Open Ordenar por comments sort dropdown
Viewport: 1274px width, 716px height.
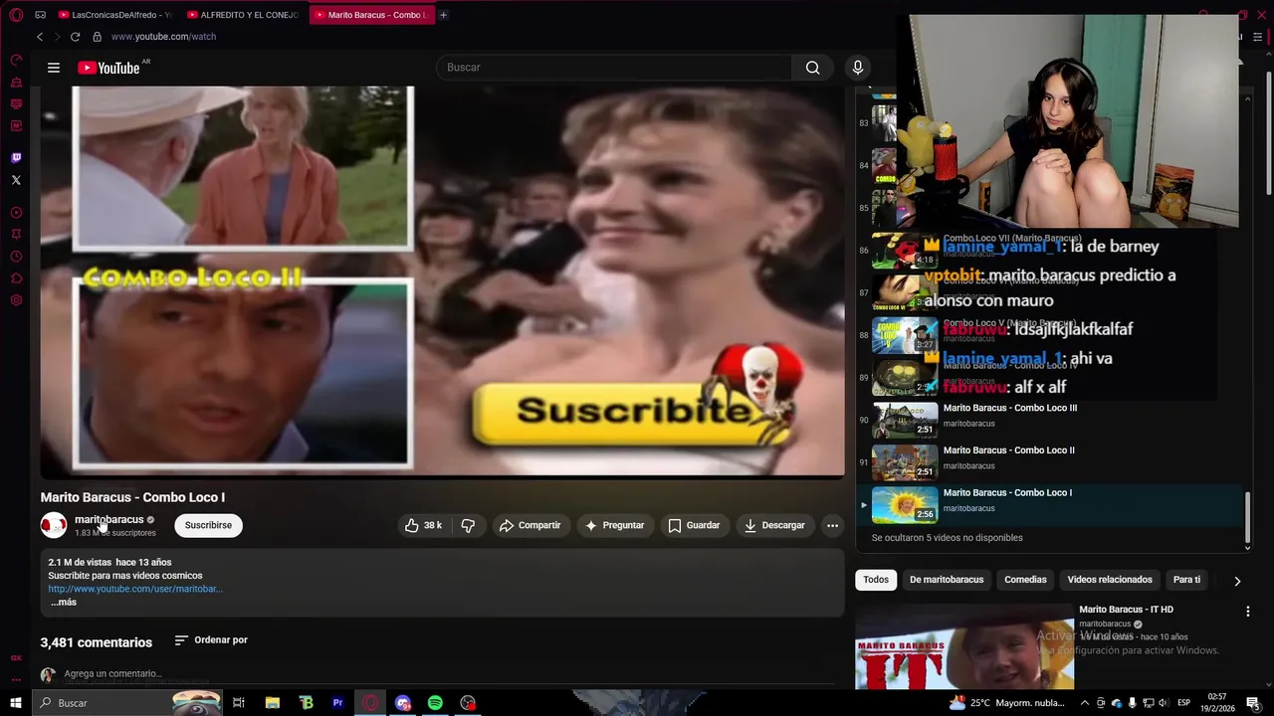click(211, 640)
